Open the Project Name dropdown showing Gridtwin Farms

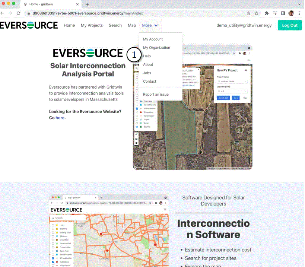(232, 81)
